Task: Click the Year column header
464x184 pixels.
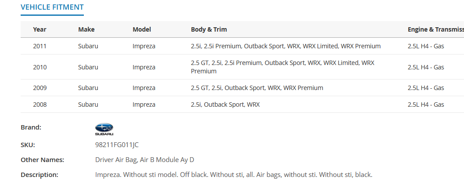Action: [x=40, y=29]
